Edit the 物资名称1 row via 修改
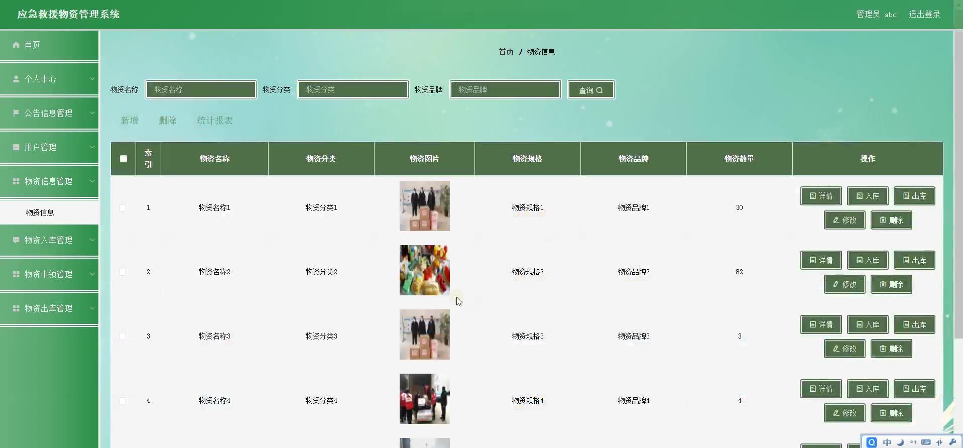This screenshot has width=963, height=448. click(845, 220)
